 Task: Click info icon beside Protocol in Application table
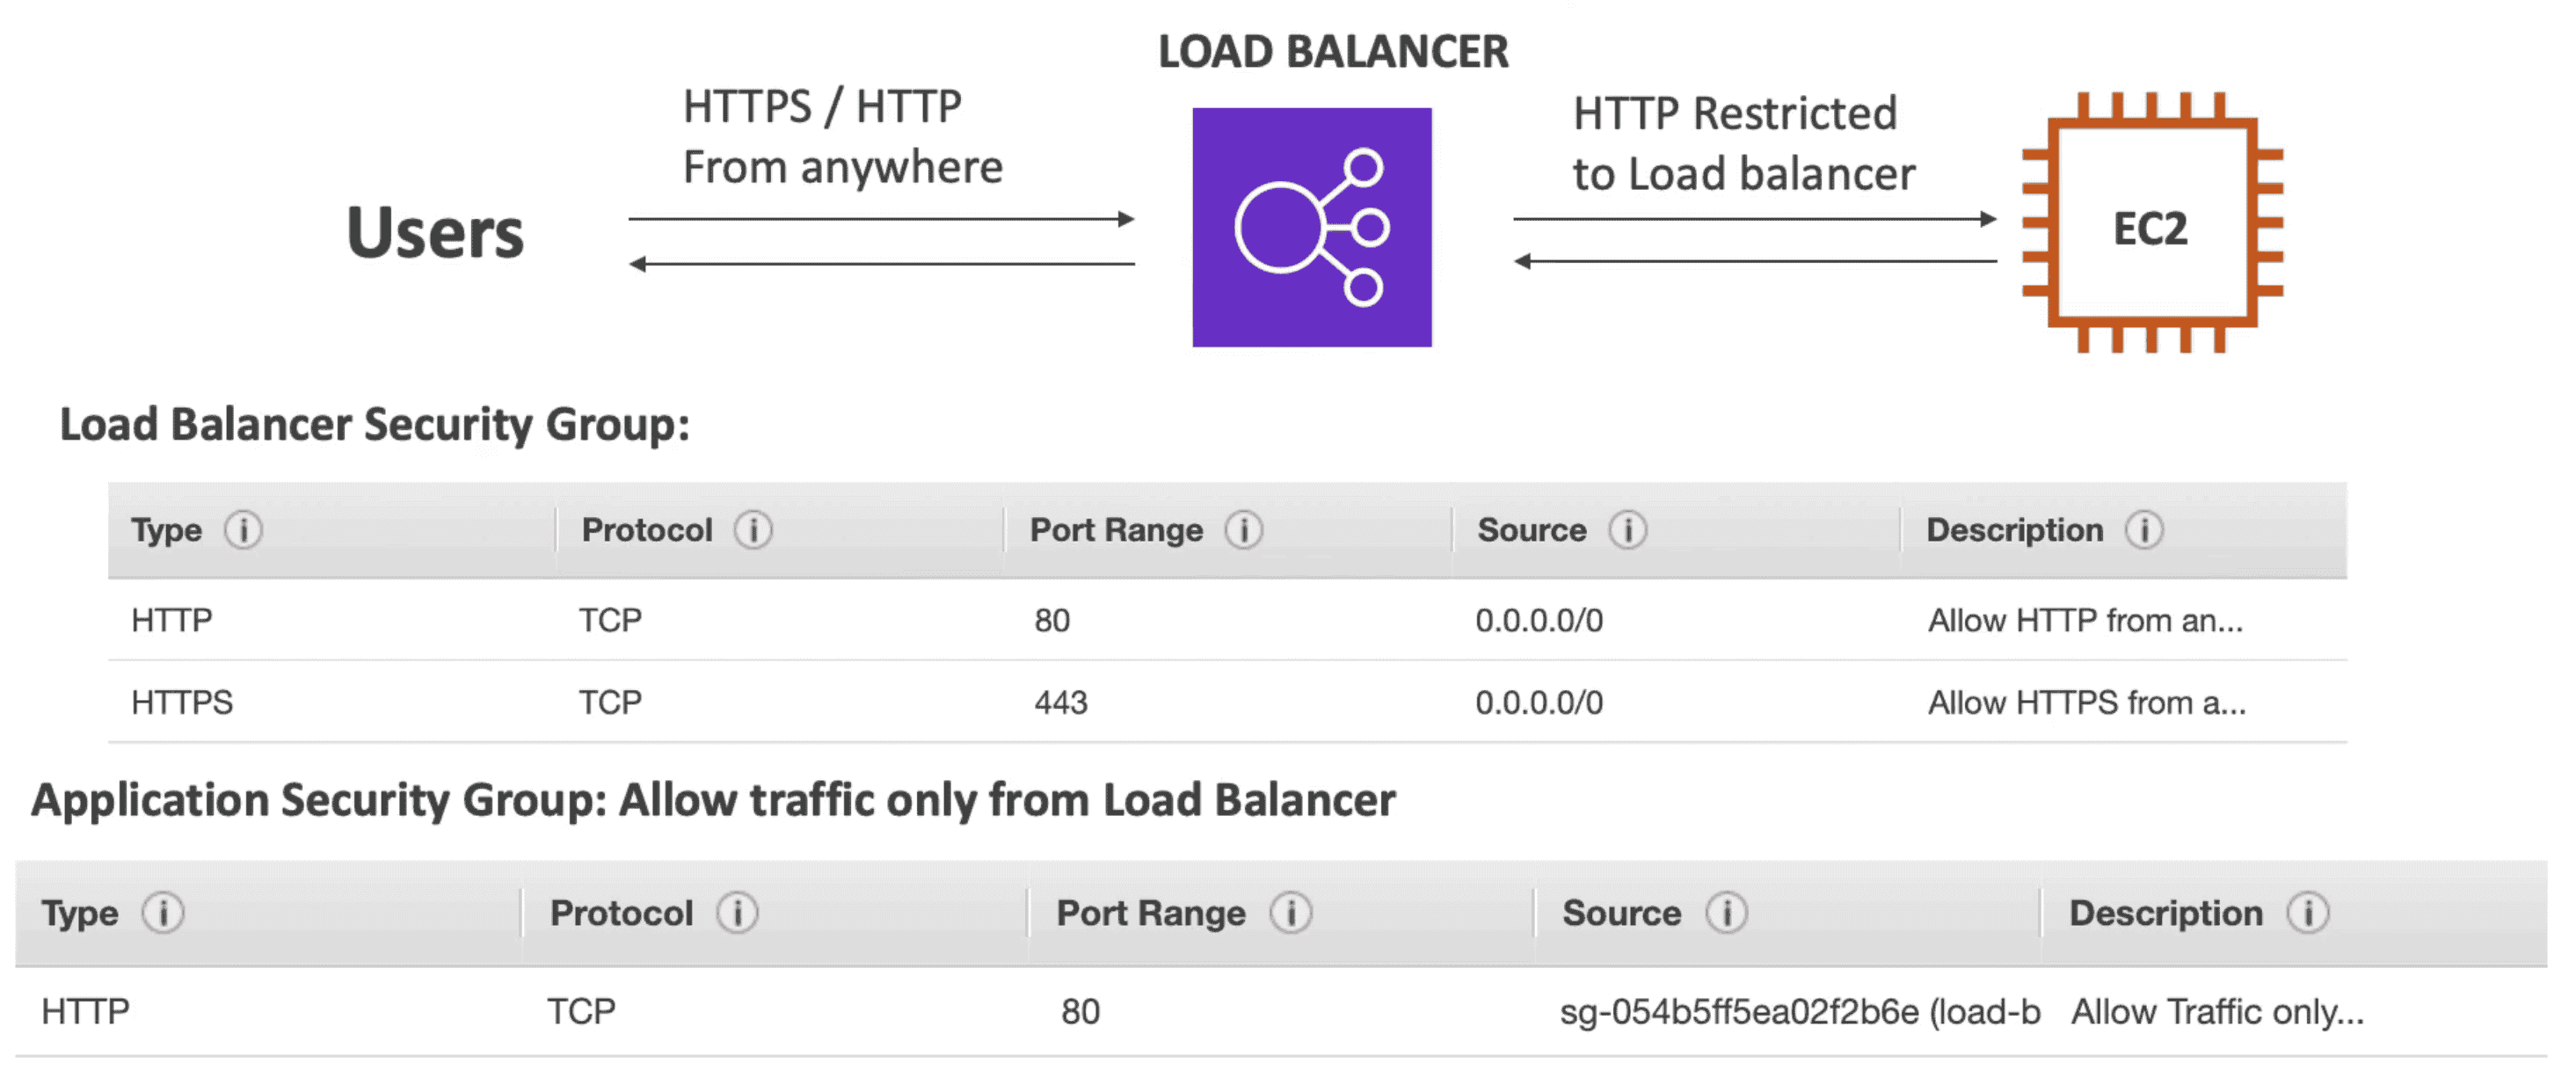pos(737,912)
